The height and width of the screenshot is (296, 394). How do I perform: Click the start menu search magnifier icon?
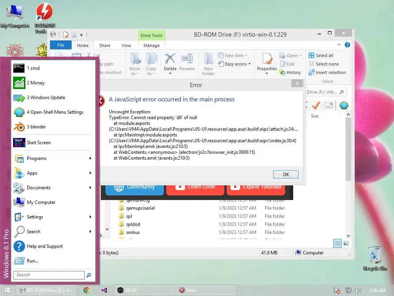click(89, 275)
